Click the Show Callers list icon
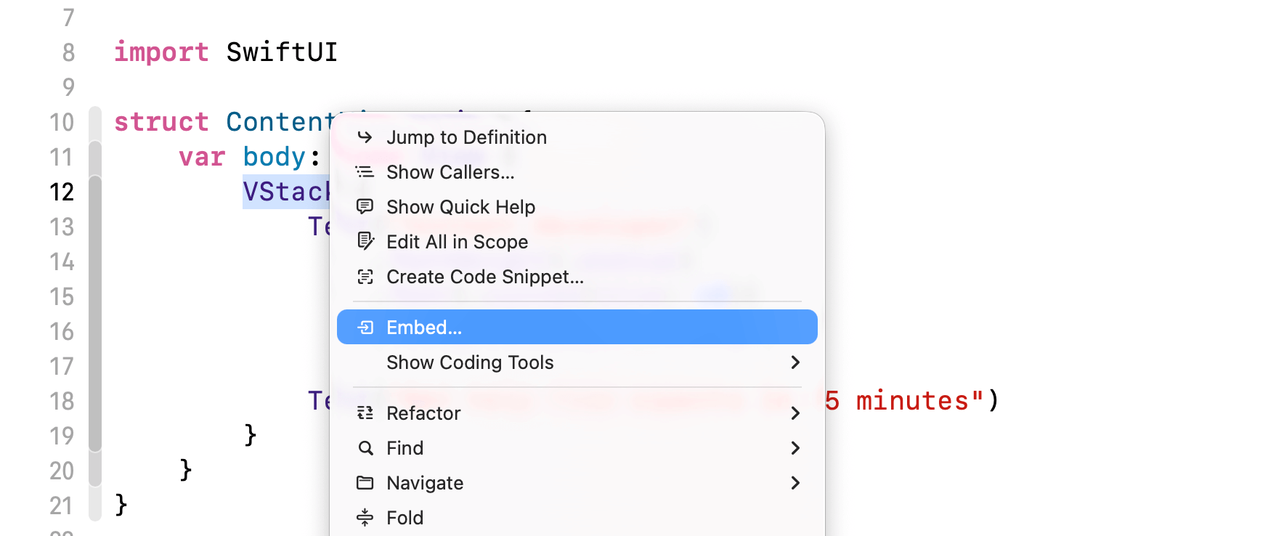Viewport: 1268px width, 536px height. pyautogui.click(x=365, y=172)
